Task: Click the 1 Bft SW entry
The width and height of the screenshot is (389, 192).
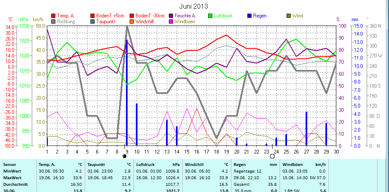Action: point(292,191)
